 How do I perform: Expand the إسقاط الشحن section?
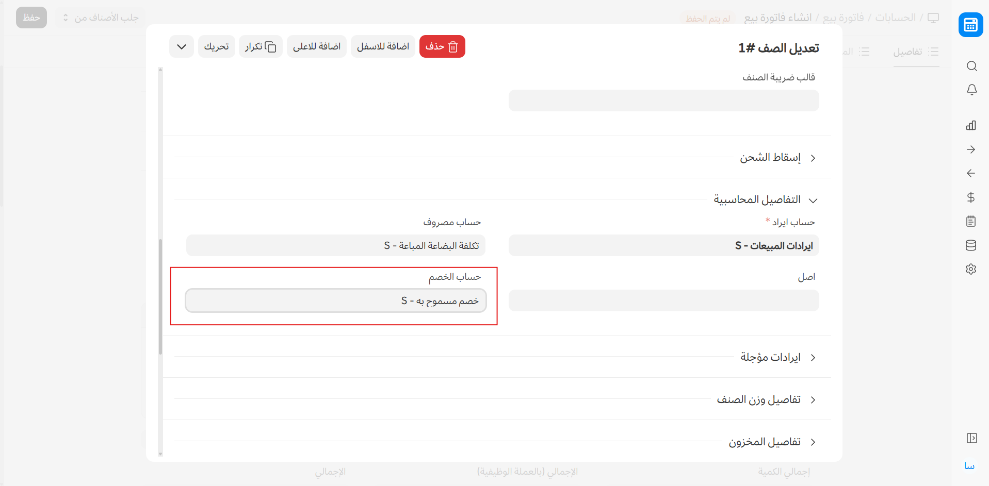click(770, 158)
